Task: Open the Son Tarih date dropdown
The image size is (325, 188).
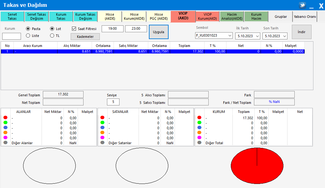Action: [285, 36]
